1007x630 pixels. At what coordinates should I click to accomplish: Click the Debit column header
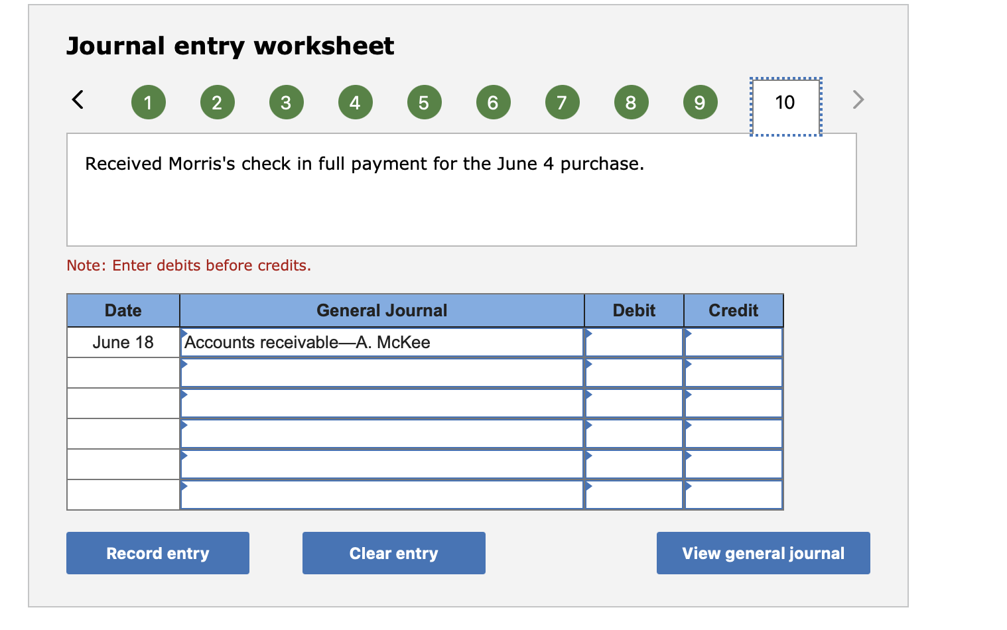point(634,310)
